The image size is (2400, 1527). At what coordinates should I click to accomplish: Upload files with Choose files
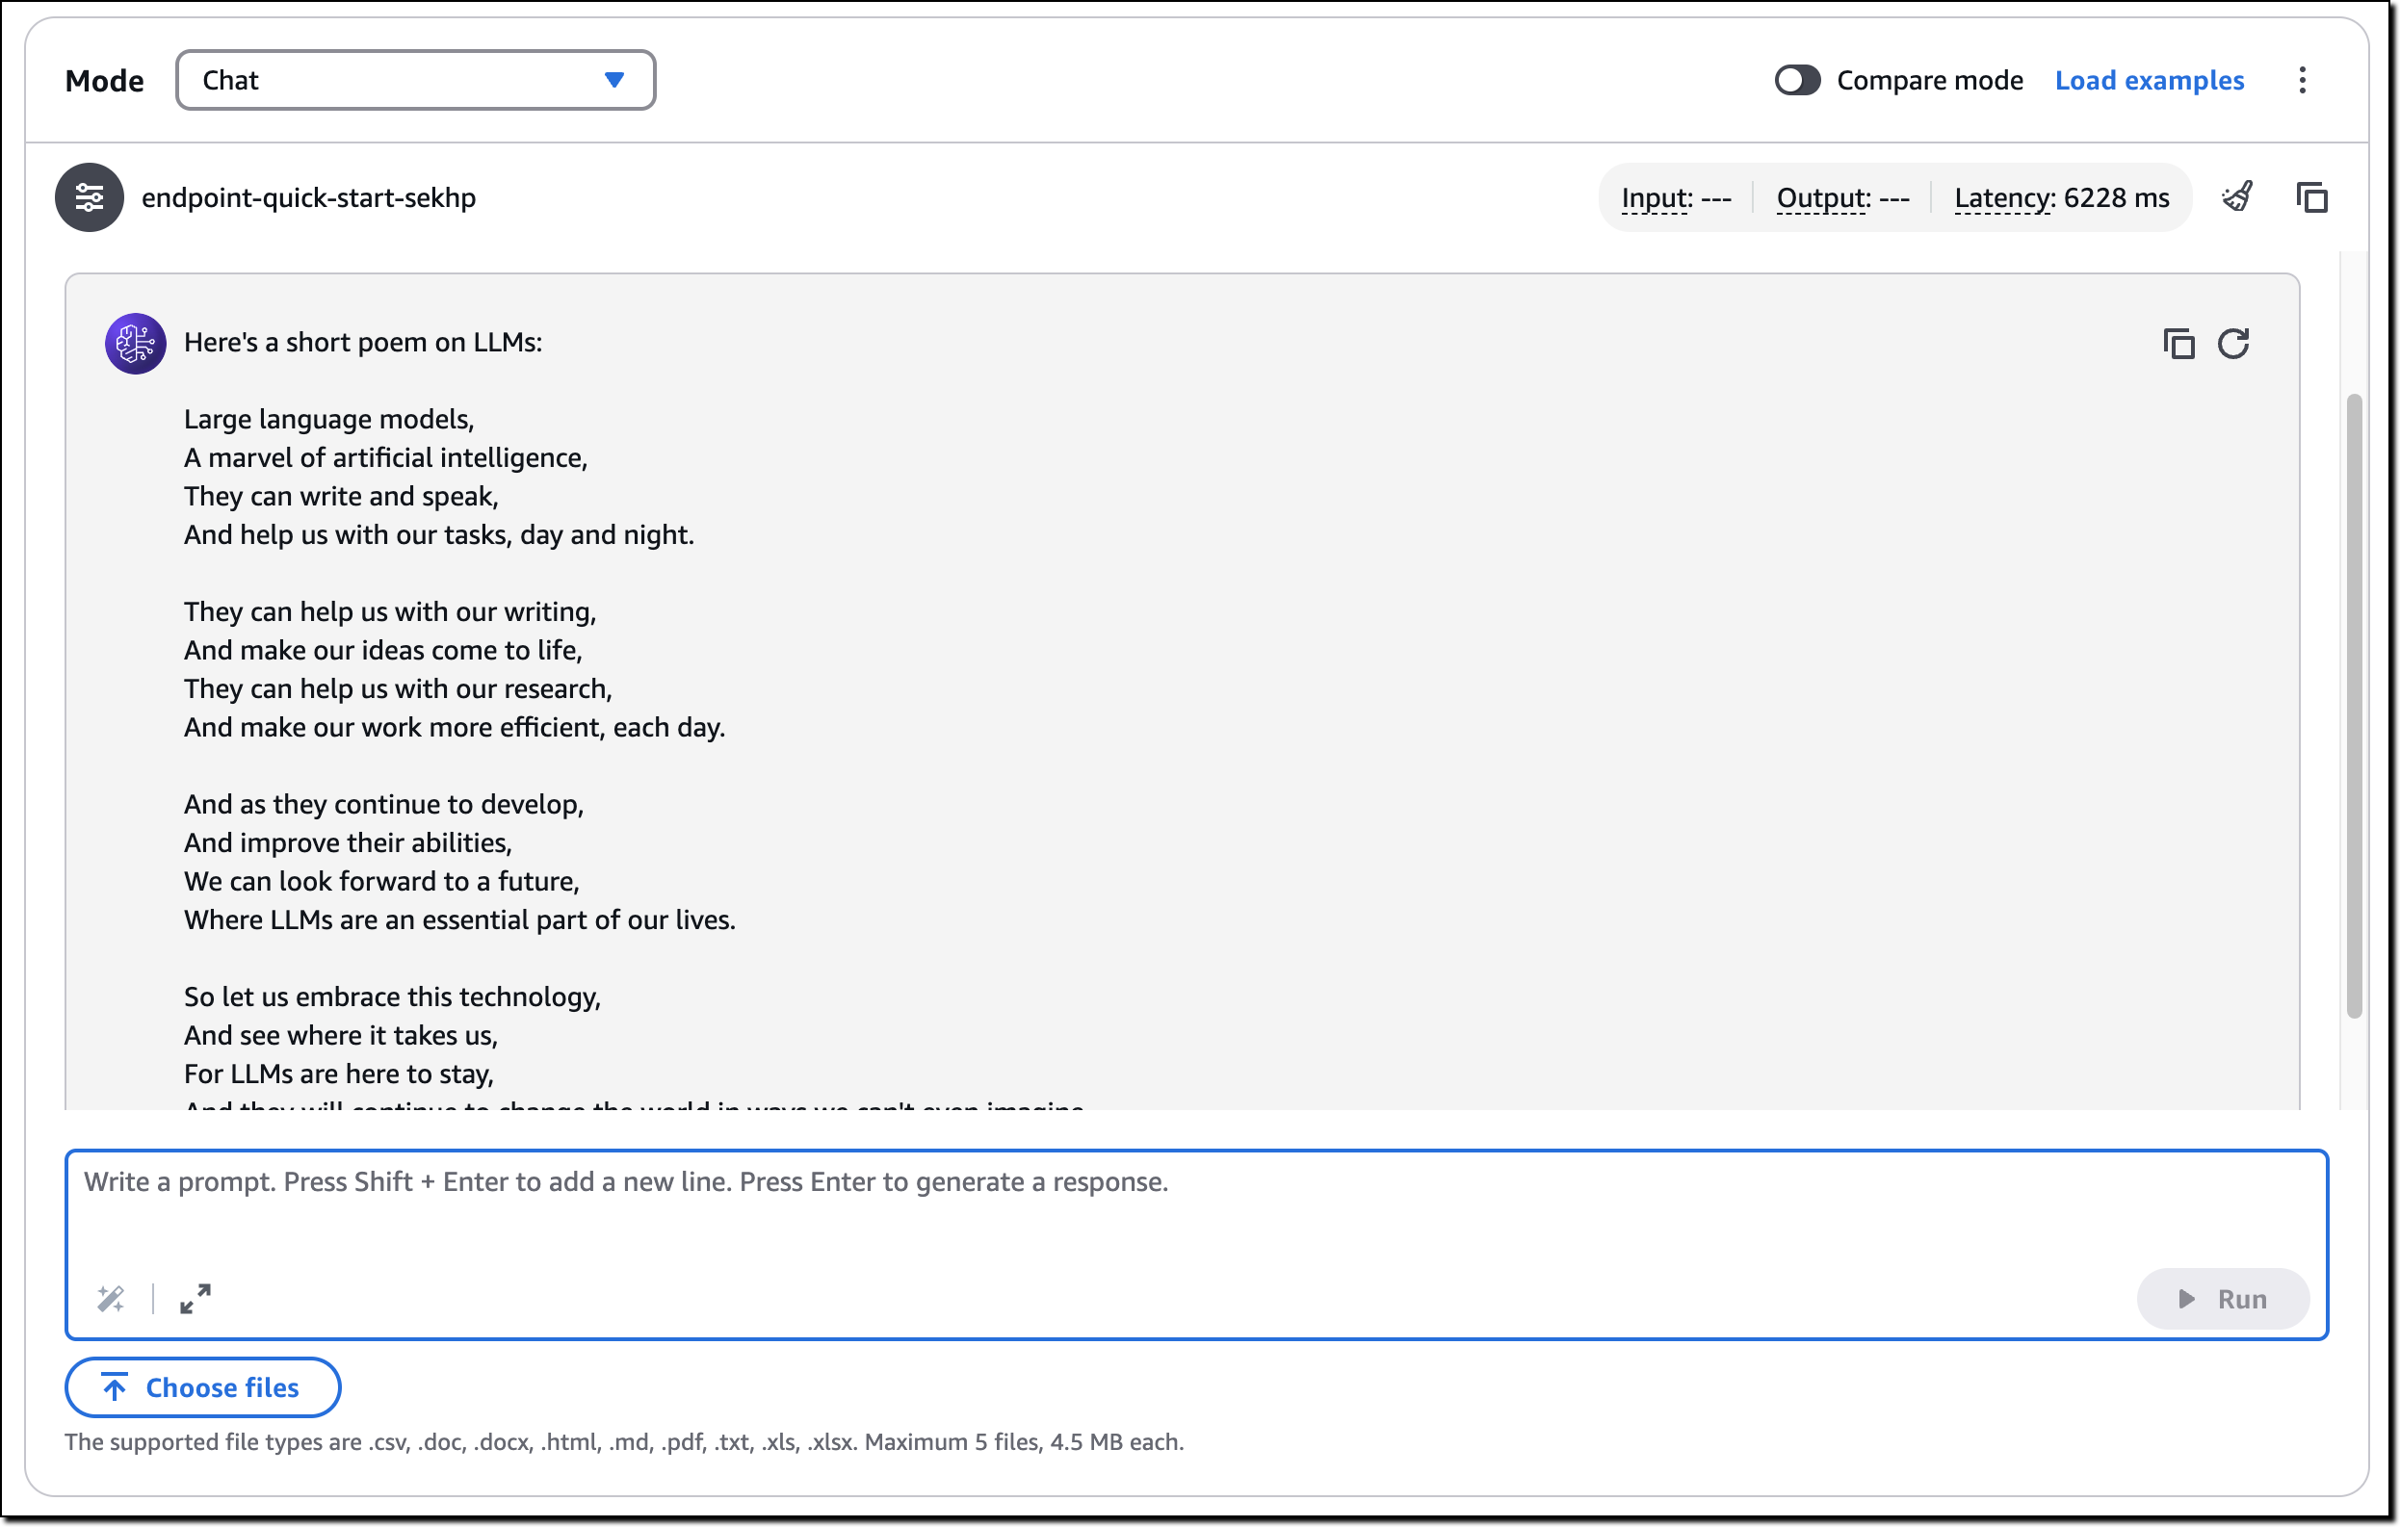202,1386
